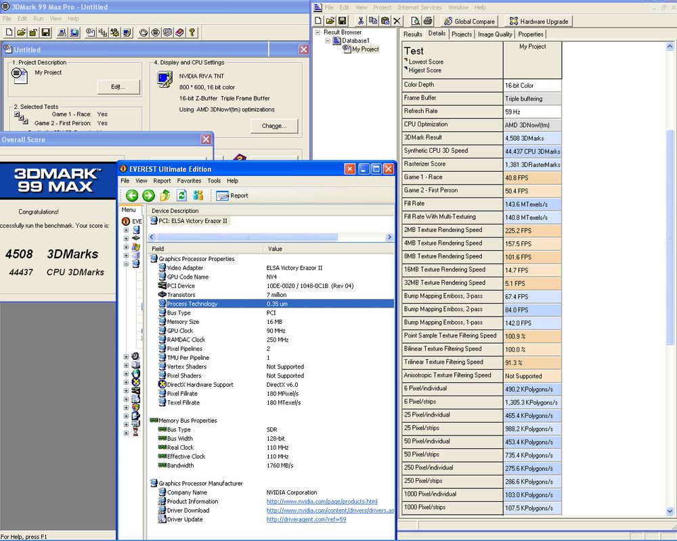Go back with EVEREST green left arrow
Image resolution: width=677 pixels, height=541 pixels.
coord(132,195)
